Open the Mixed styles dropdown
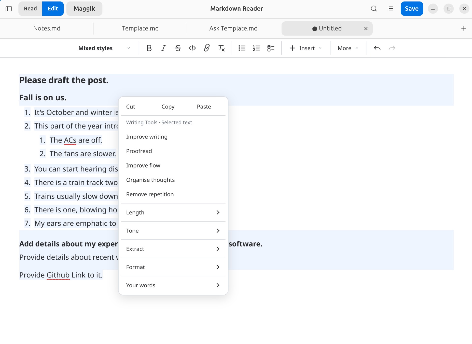472x344 pixels. click(104, 48)
